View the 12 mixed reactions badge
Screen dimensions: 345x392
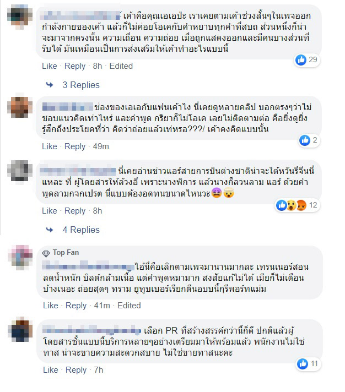point(297,205)
